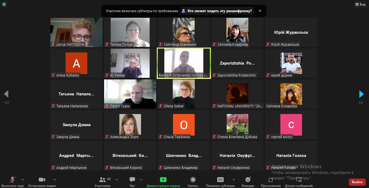The height and width of the screenshot is (188, 369).
Task: Go to next page of participants
Action: pos(361,94)
